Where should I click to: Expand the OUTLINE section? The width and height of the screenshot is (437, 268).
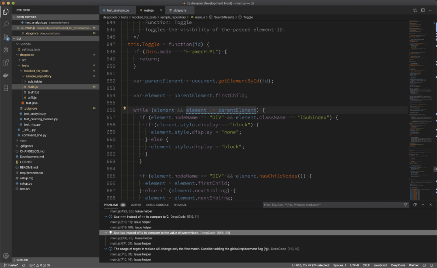click(x=22, y=259)
